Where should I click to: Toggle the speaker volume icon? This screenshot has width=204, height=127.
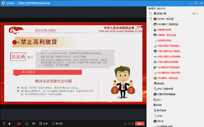click(10, 124)
